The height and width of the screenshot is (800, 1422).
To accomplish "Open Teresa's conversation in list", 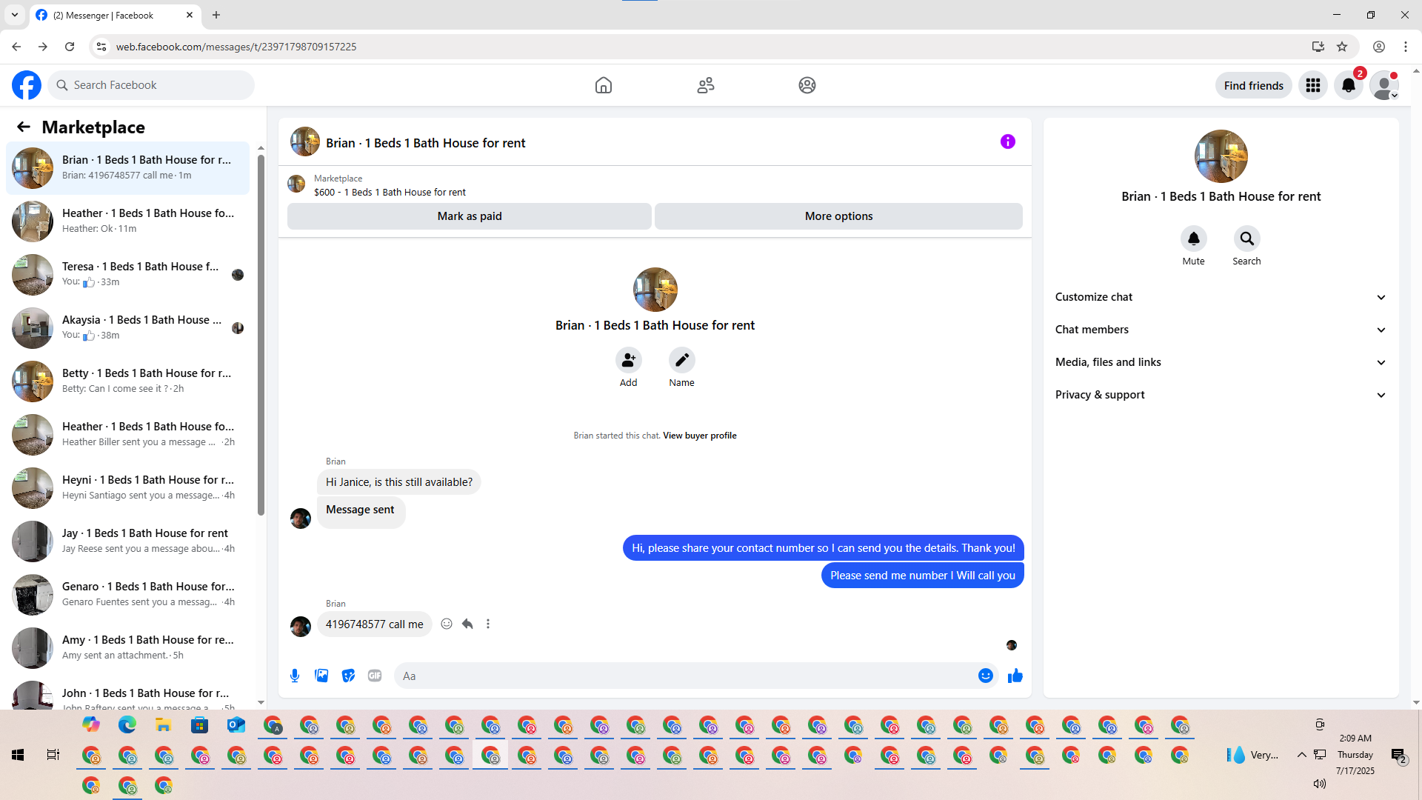I will pyautogui.click(x=127, y=275).
